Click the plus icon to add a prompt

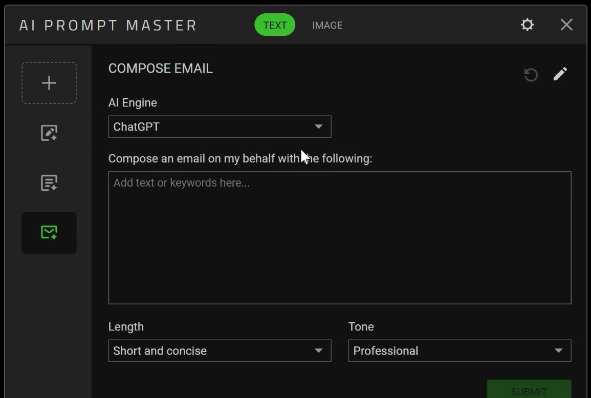pos(49,83)
